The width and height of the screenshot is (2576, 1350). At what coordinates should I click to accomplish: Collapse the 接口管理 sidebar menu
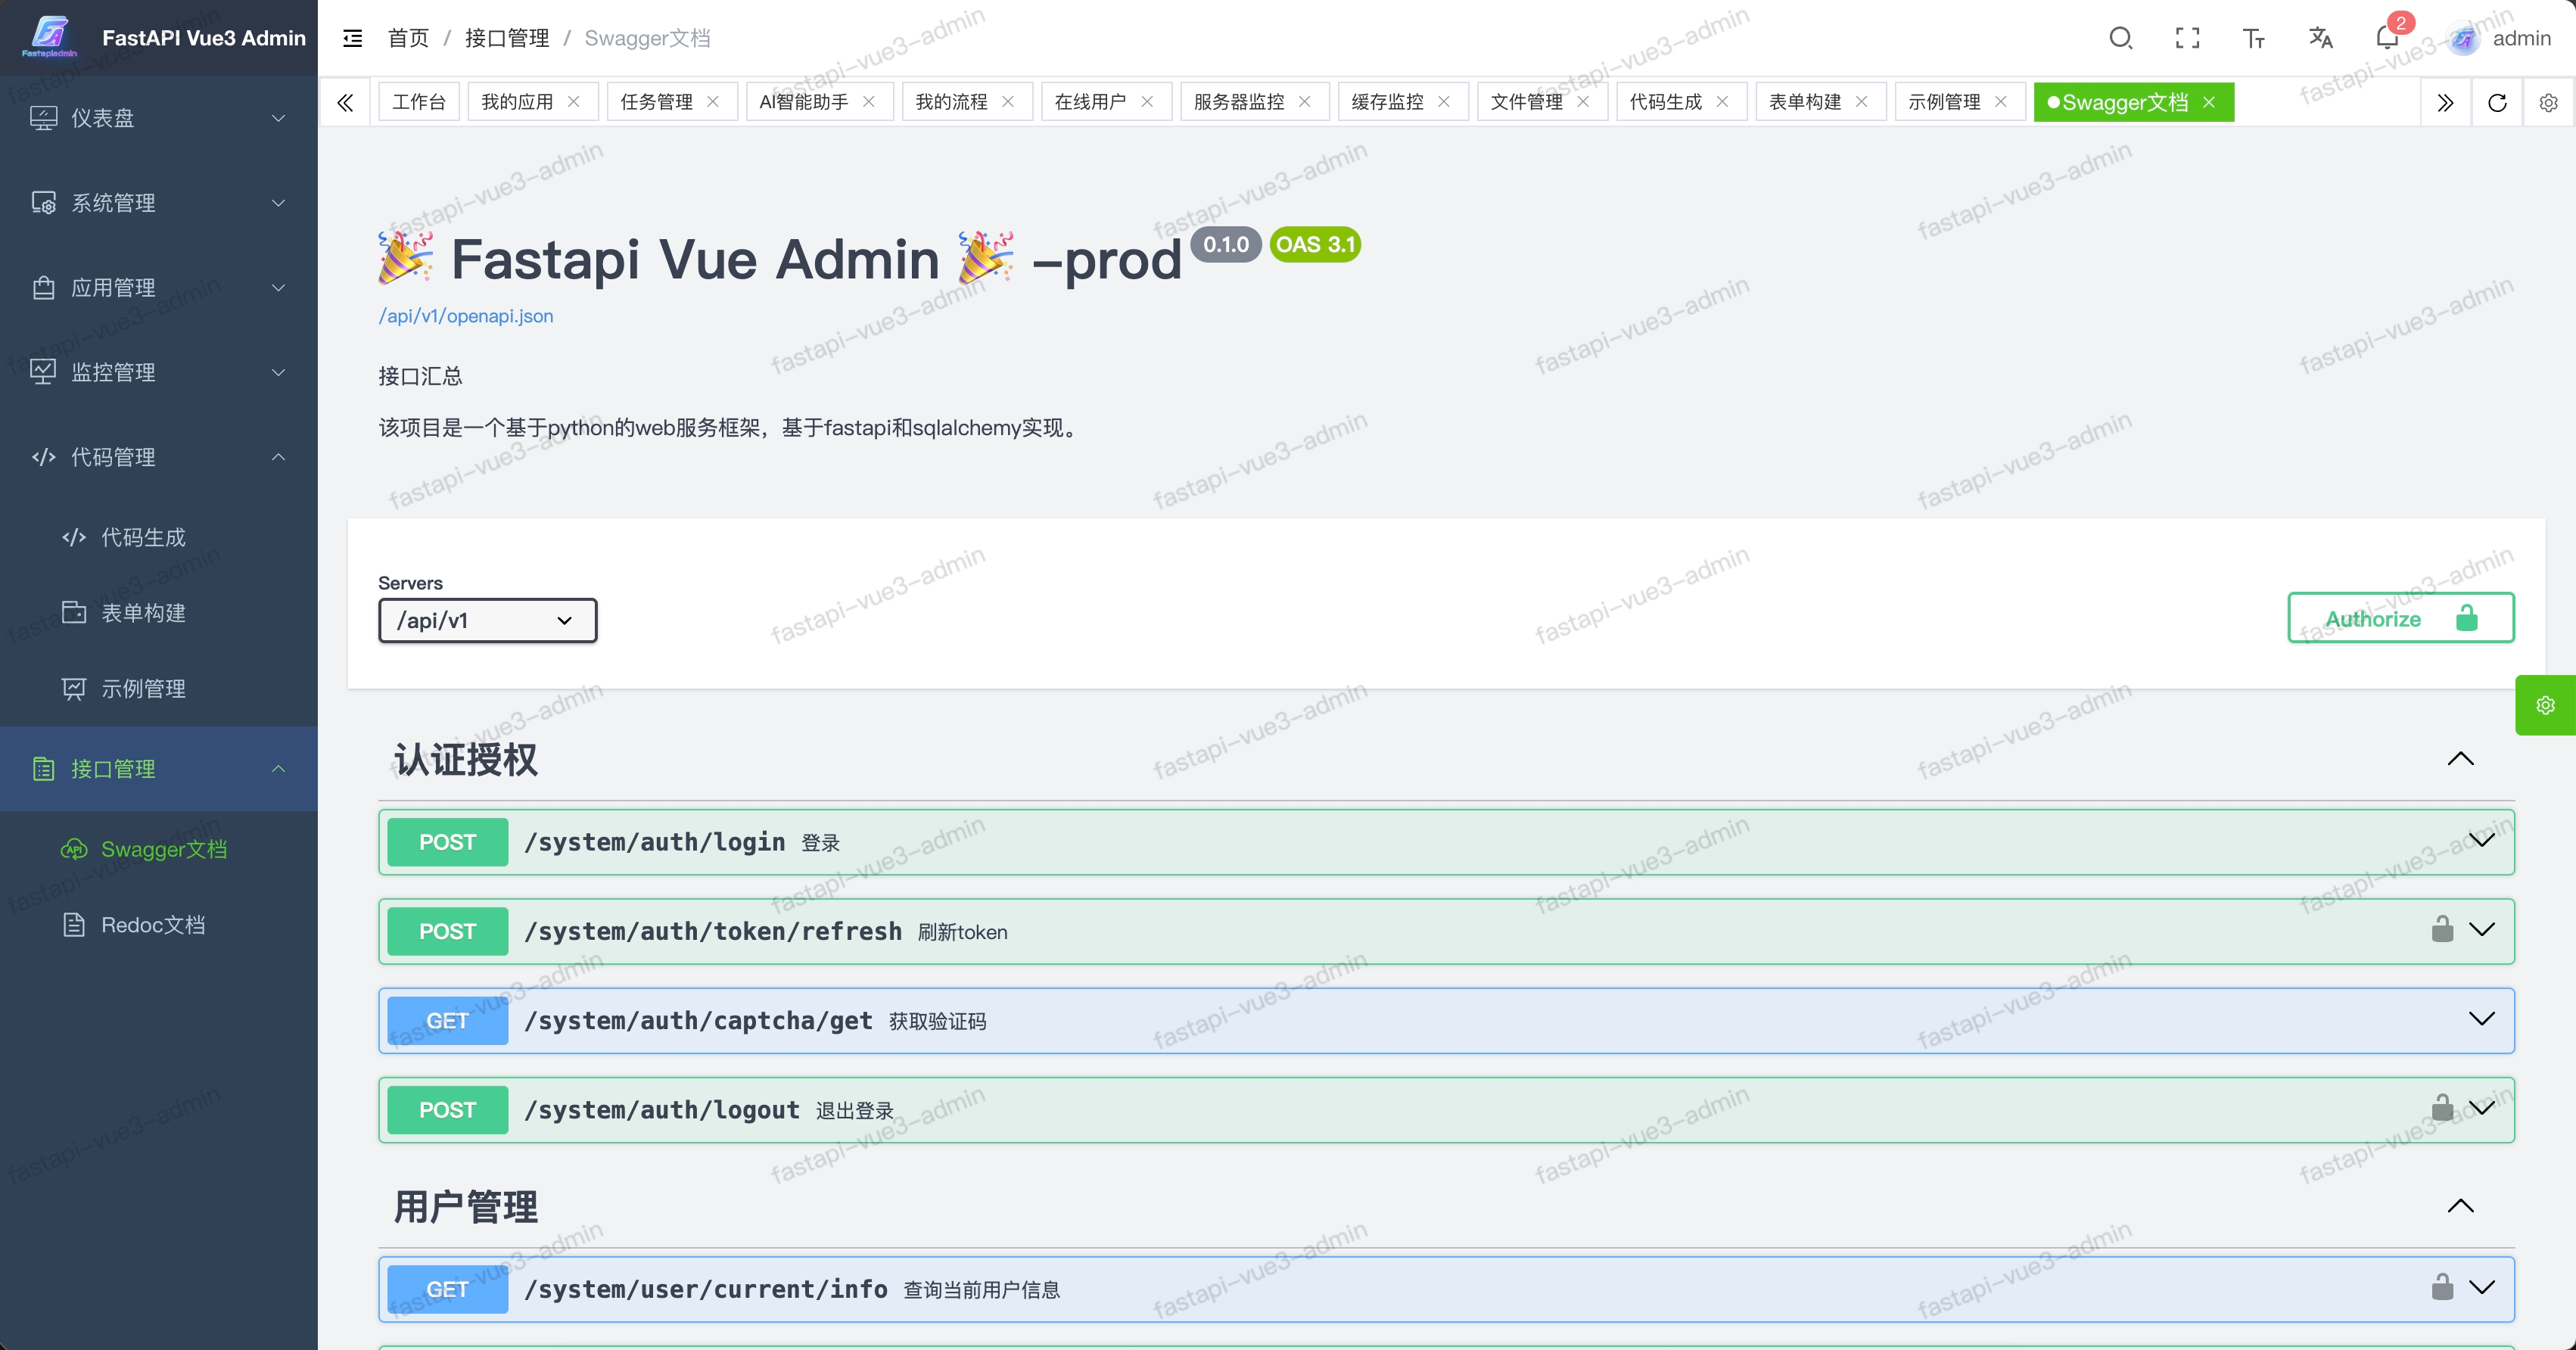[159, 769]
